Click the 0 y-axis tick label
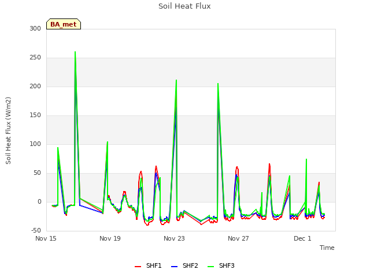 coord(39,201)
